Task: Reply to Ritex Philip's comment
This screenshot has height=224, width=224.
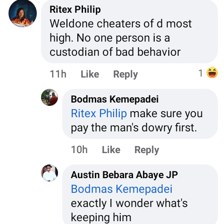Action: pyautogui.click(x=125, y=74)
